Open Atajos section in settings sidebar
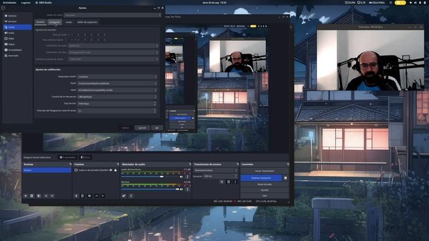 tap(17, 44)
